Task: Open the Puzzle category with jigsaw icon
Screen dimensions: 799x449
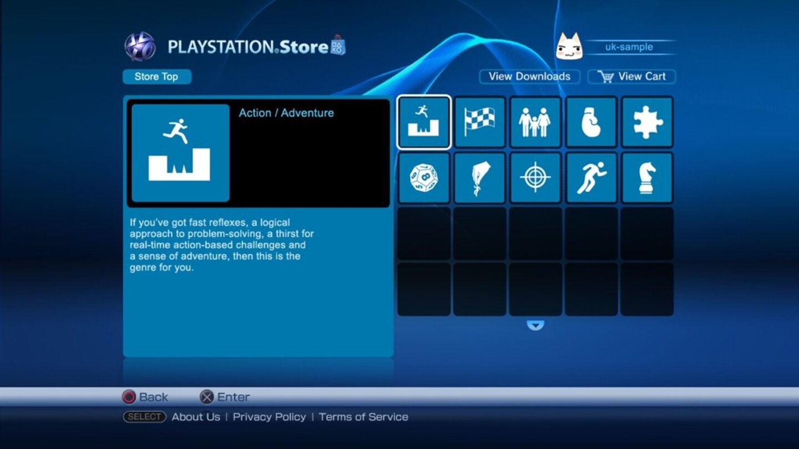Action: 648,123
